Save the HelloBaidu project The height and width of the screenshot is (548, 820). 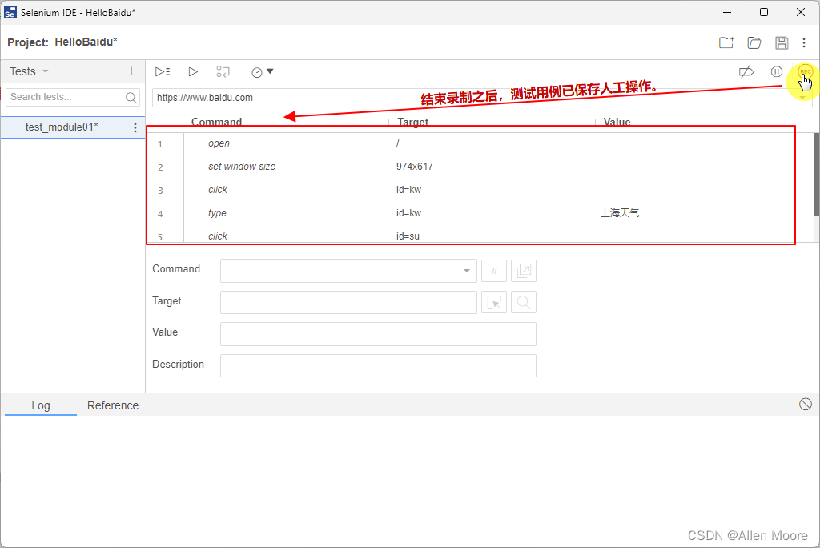[782, 42]
